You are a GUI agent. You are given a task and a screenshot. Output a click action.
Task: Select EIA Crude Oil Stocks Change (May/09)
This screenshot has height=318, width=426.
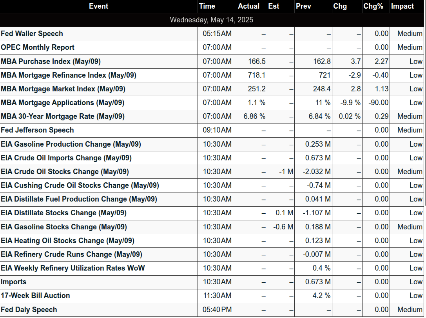(x=65, y=171)
